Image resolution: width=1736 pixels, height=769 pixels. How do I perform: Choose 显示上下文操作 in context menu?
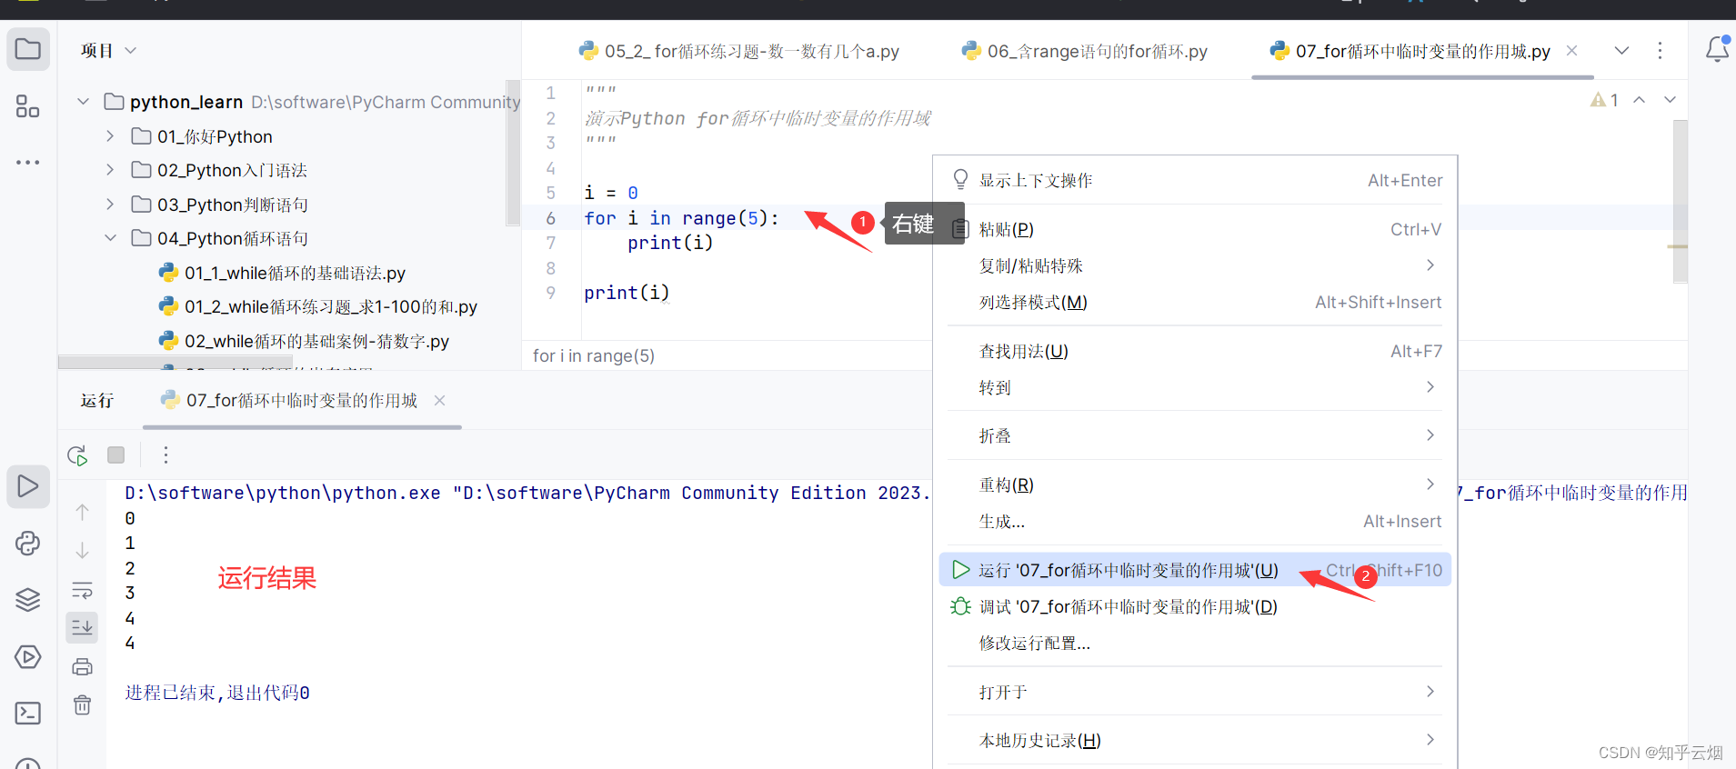point(1195,180)
